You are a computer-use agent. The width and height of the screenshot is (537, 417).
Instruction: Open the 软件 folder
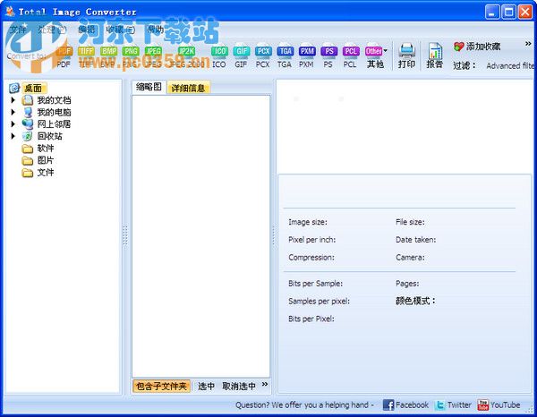pos(46,149)
